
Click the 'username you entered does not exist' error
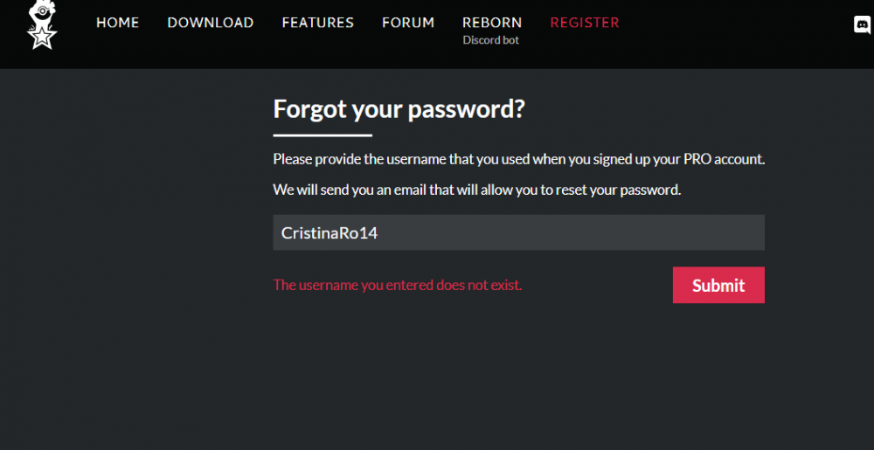click(x=398, y=285)
